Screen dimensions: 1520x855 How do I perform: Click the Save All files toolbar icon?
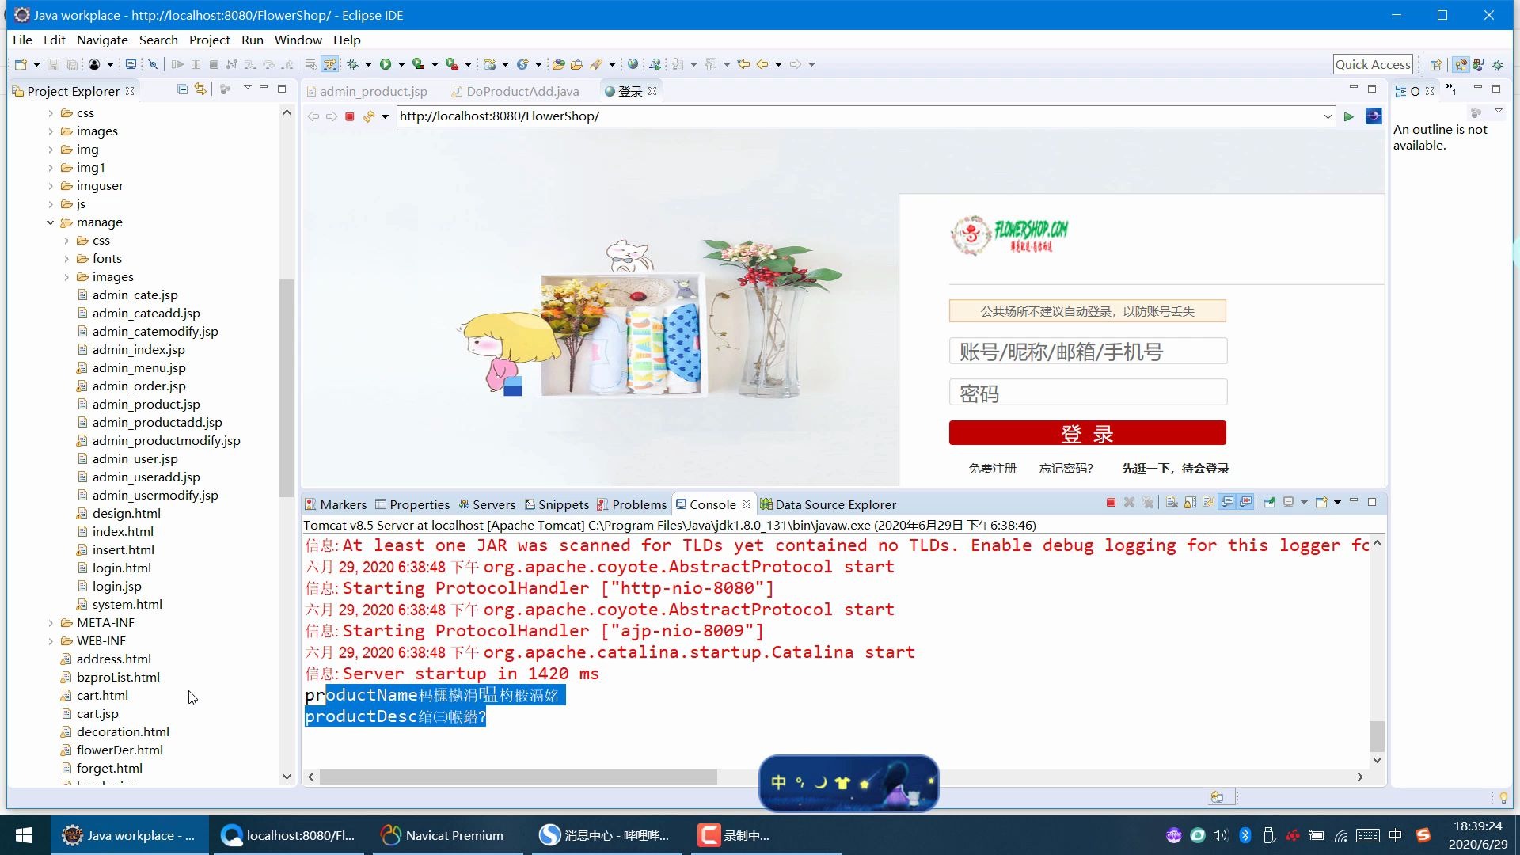pyautogui.click(x=72, y=63)
